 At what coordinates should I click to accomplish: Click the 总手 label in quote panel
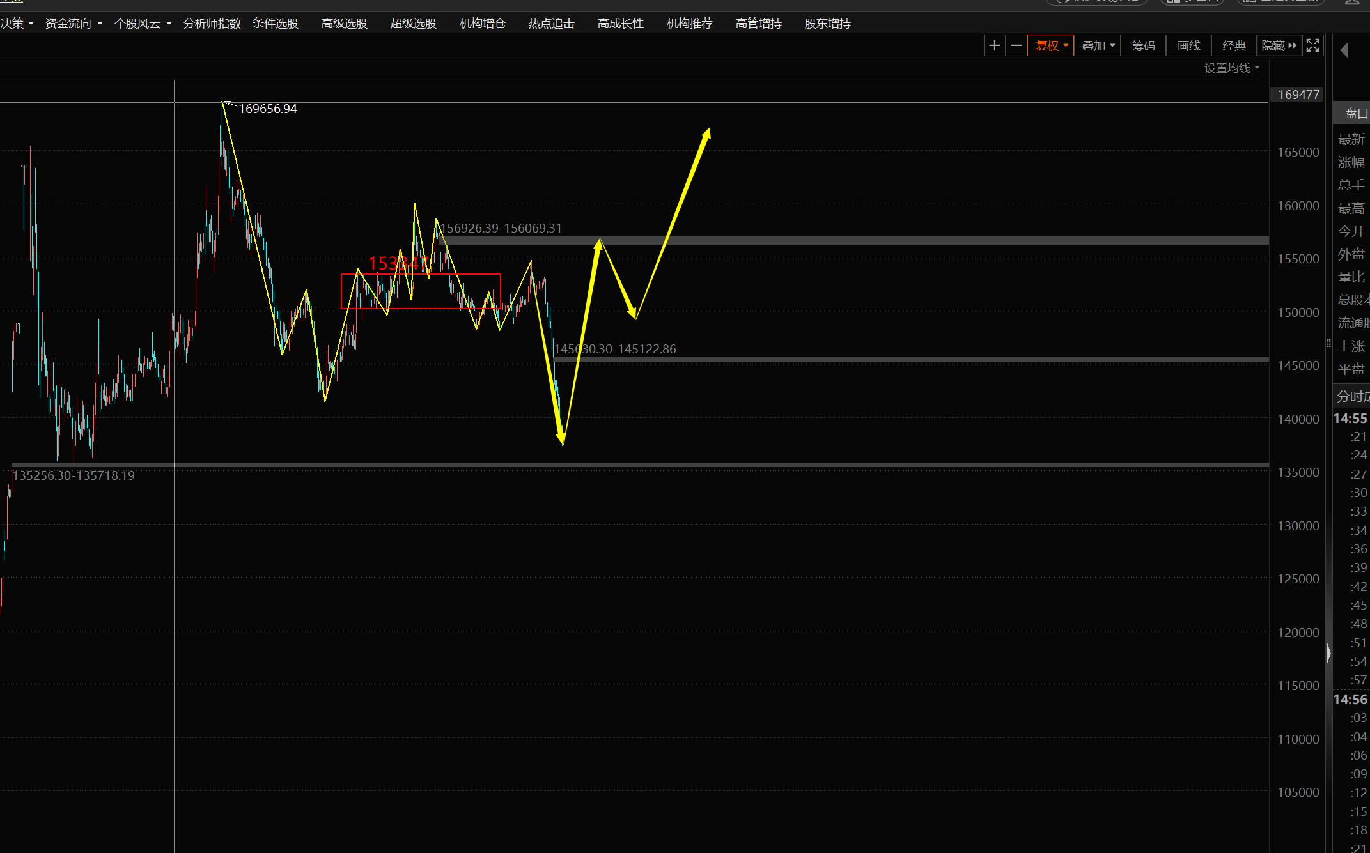click(1351, 185)
